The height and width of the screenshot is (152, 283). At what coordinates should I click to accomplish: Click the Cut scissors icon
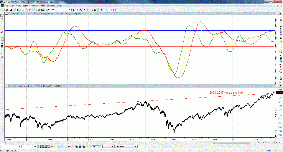tap(23, 10)
